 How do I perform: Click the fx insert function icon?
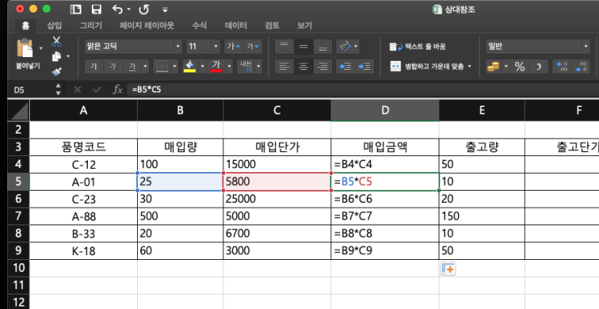point(117,89)
